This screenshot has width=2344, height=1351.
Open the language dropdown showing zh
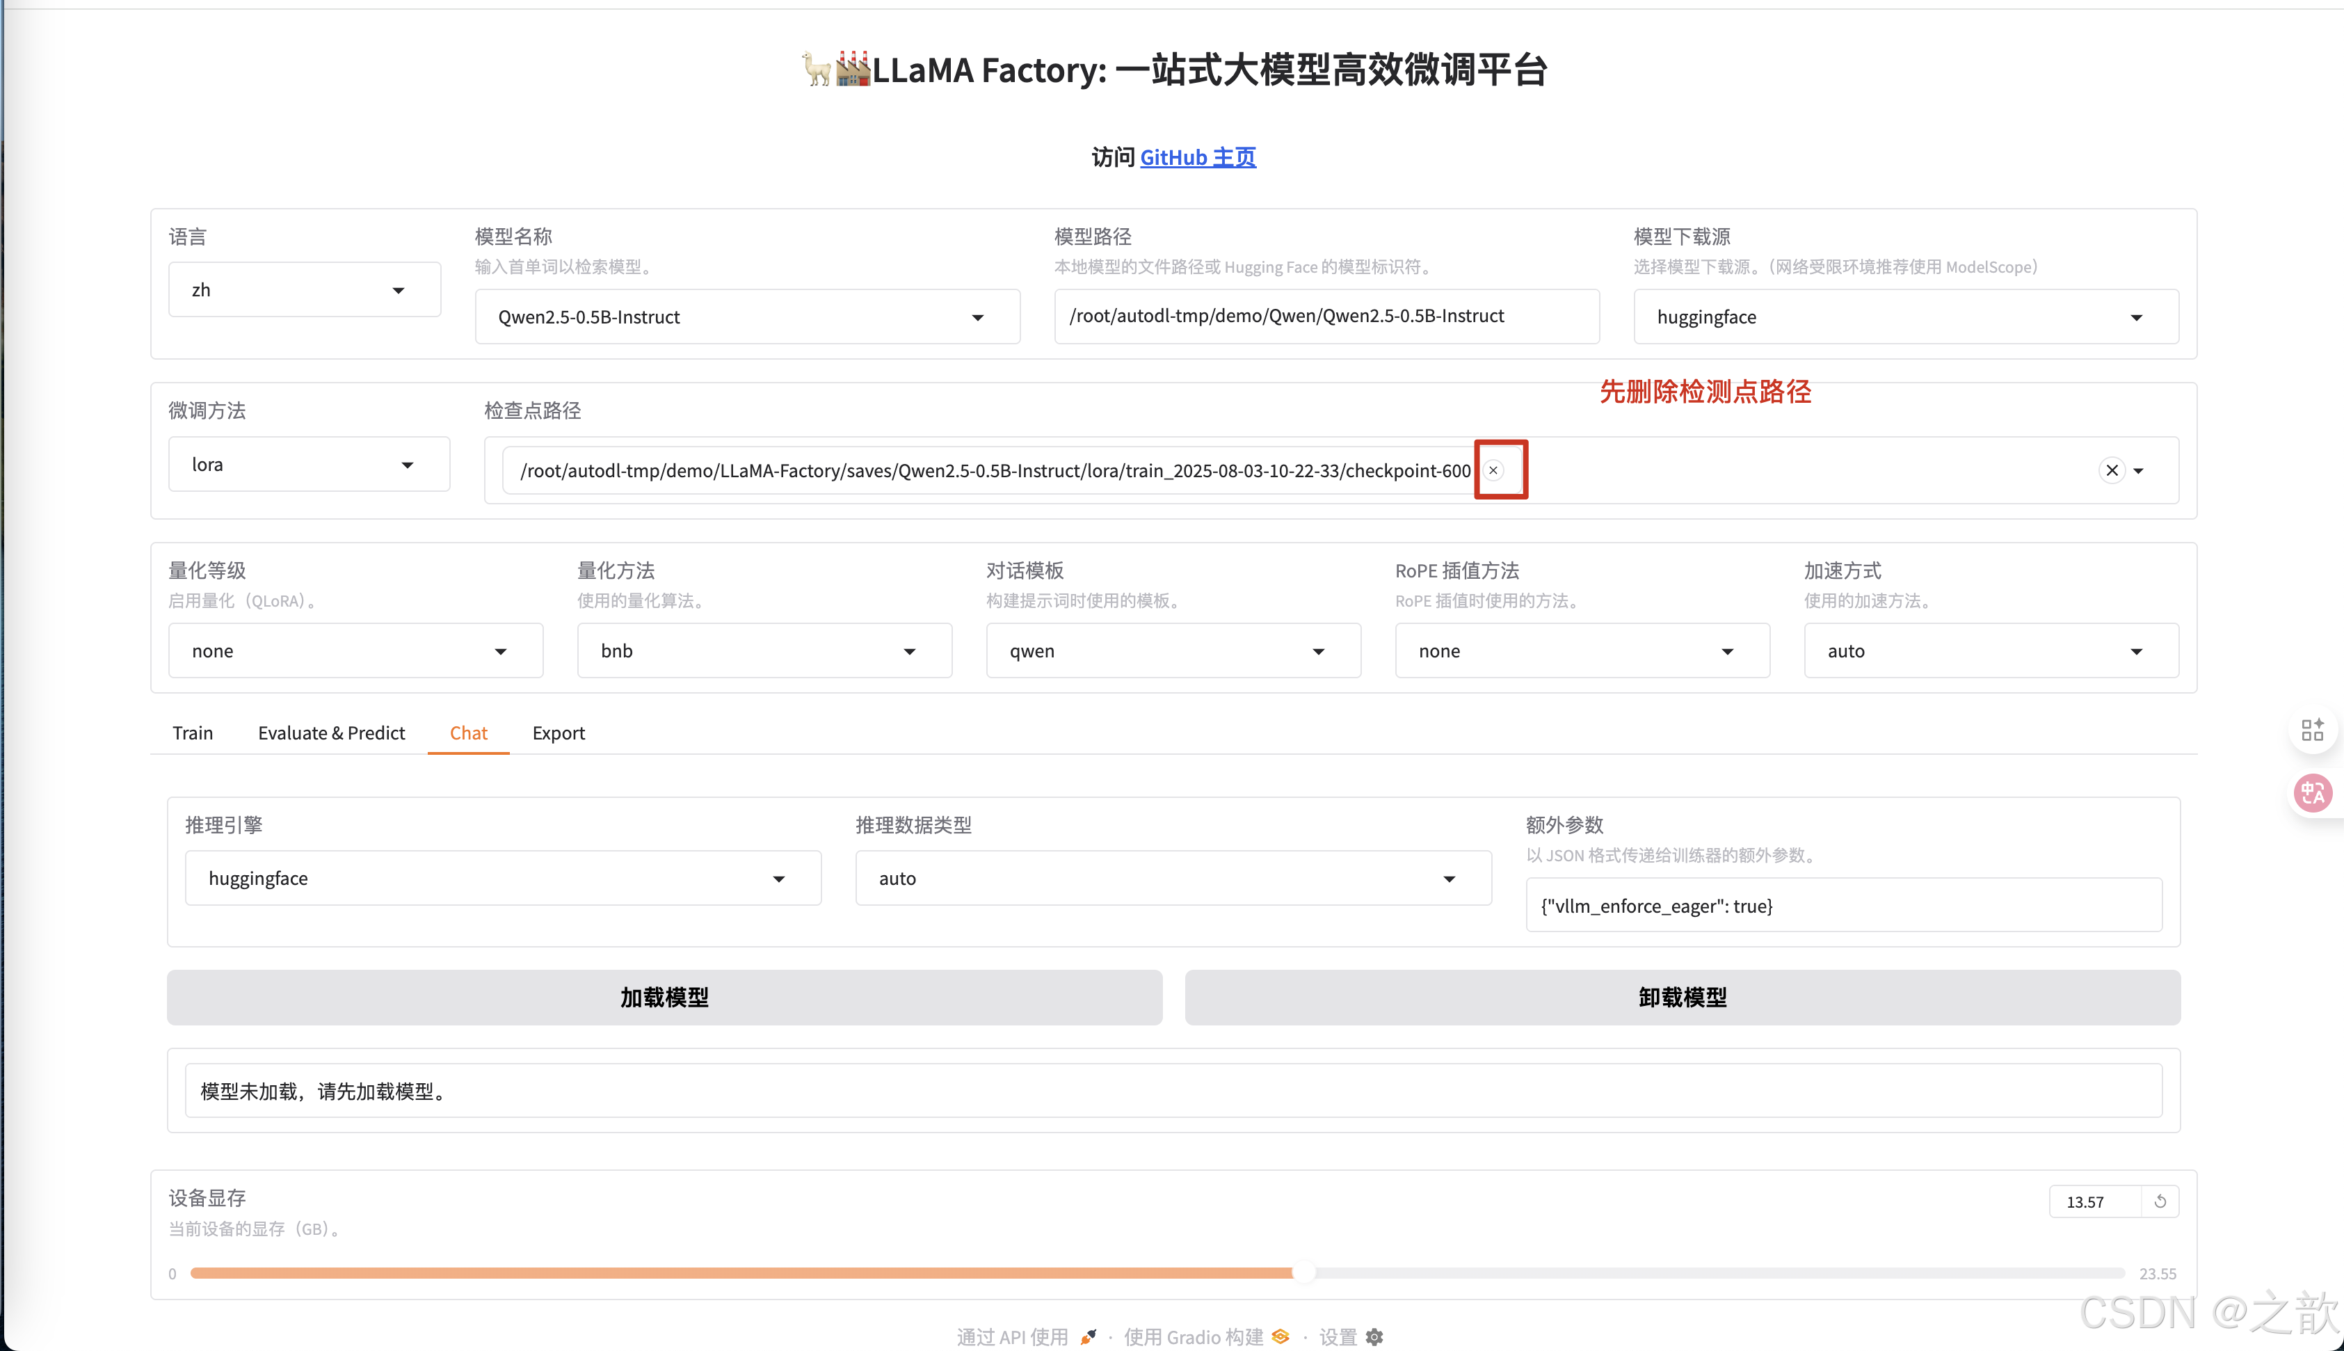click(304, 289)
